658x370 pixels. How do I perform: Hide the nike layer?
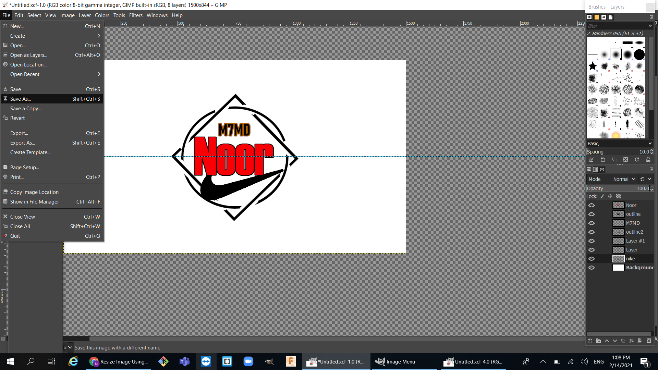(x=592, y=259)
